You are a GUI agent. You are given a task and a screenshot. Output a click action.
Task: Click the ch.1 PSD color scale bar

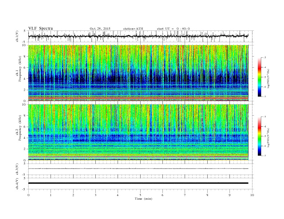259,77
